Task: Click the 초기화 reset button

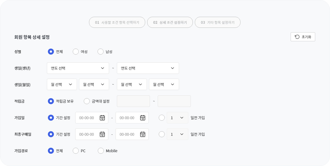Action: (303, 37)
